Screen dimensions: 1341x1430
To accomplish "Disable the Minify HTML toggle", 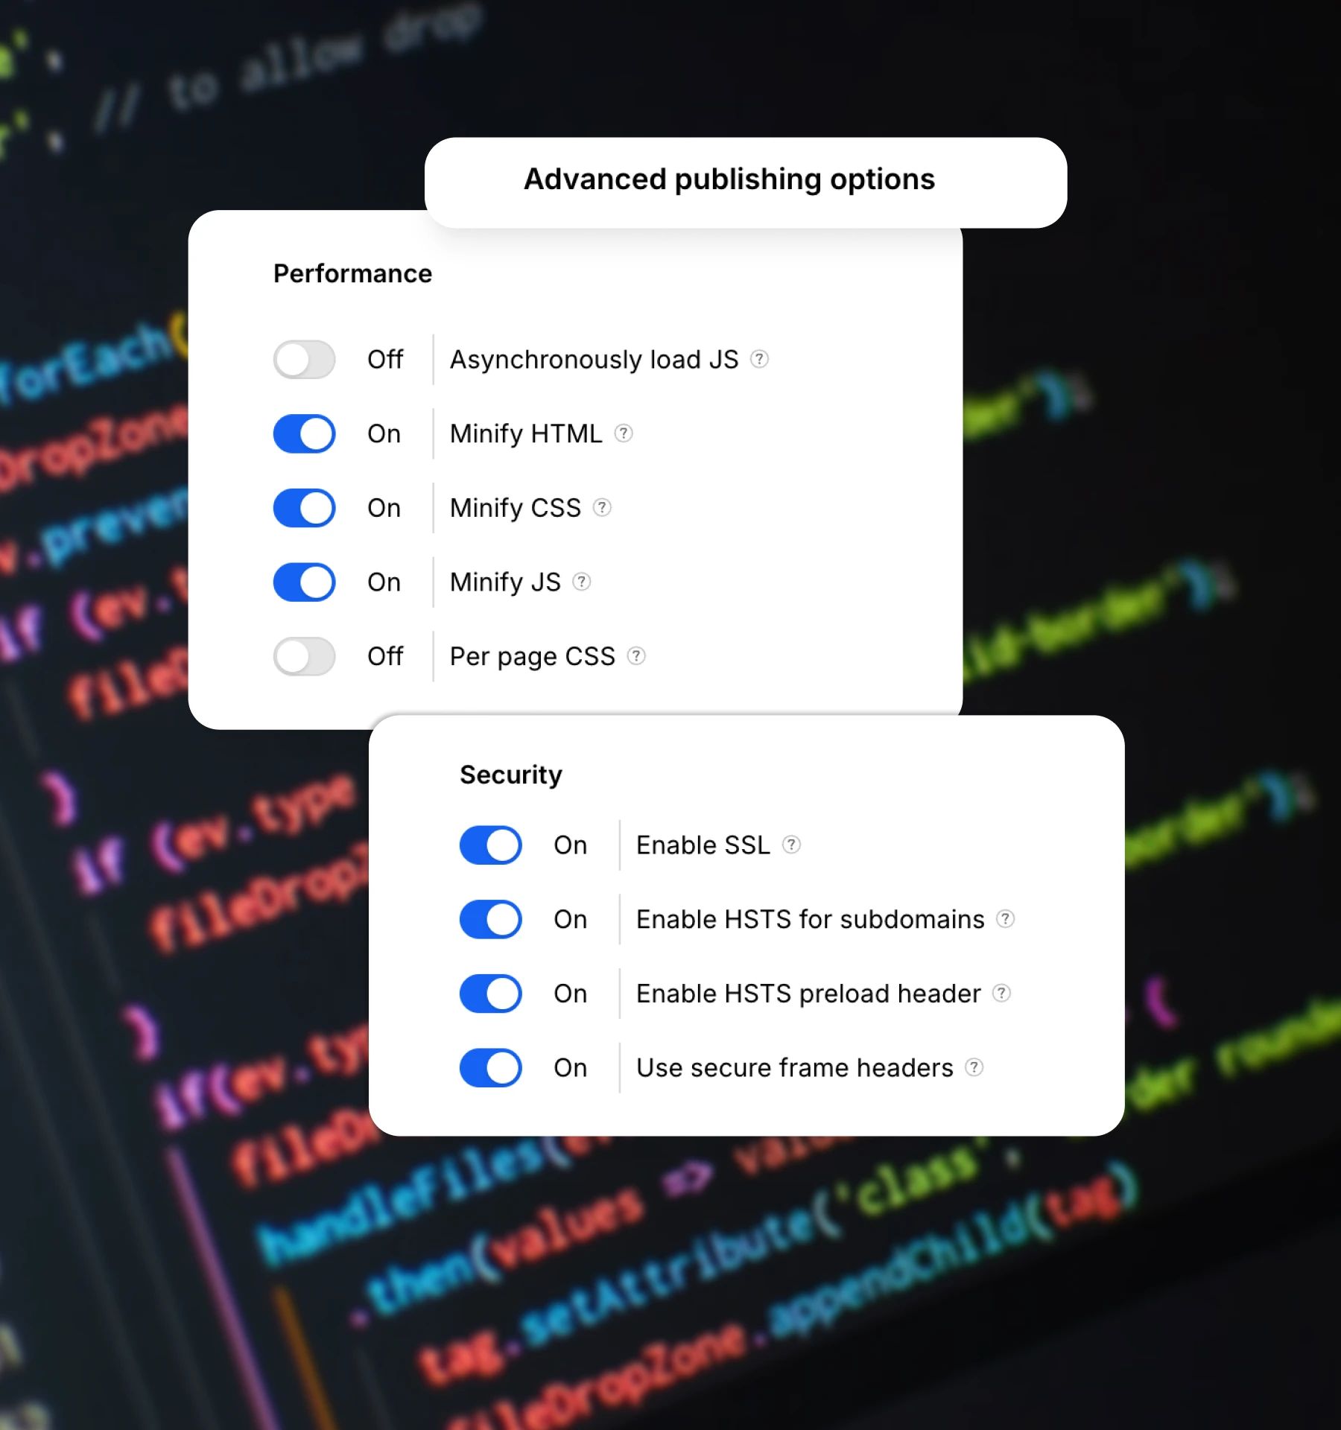I will click(304, 433).
